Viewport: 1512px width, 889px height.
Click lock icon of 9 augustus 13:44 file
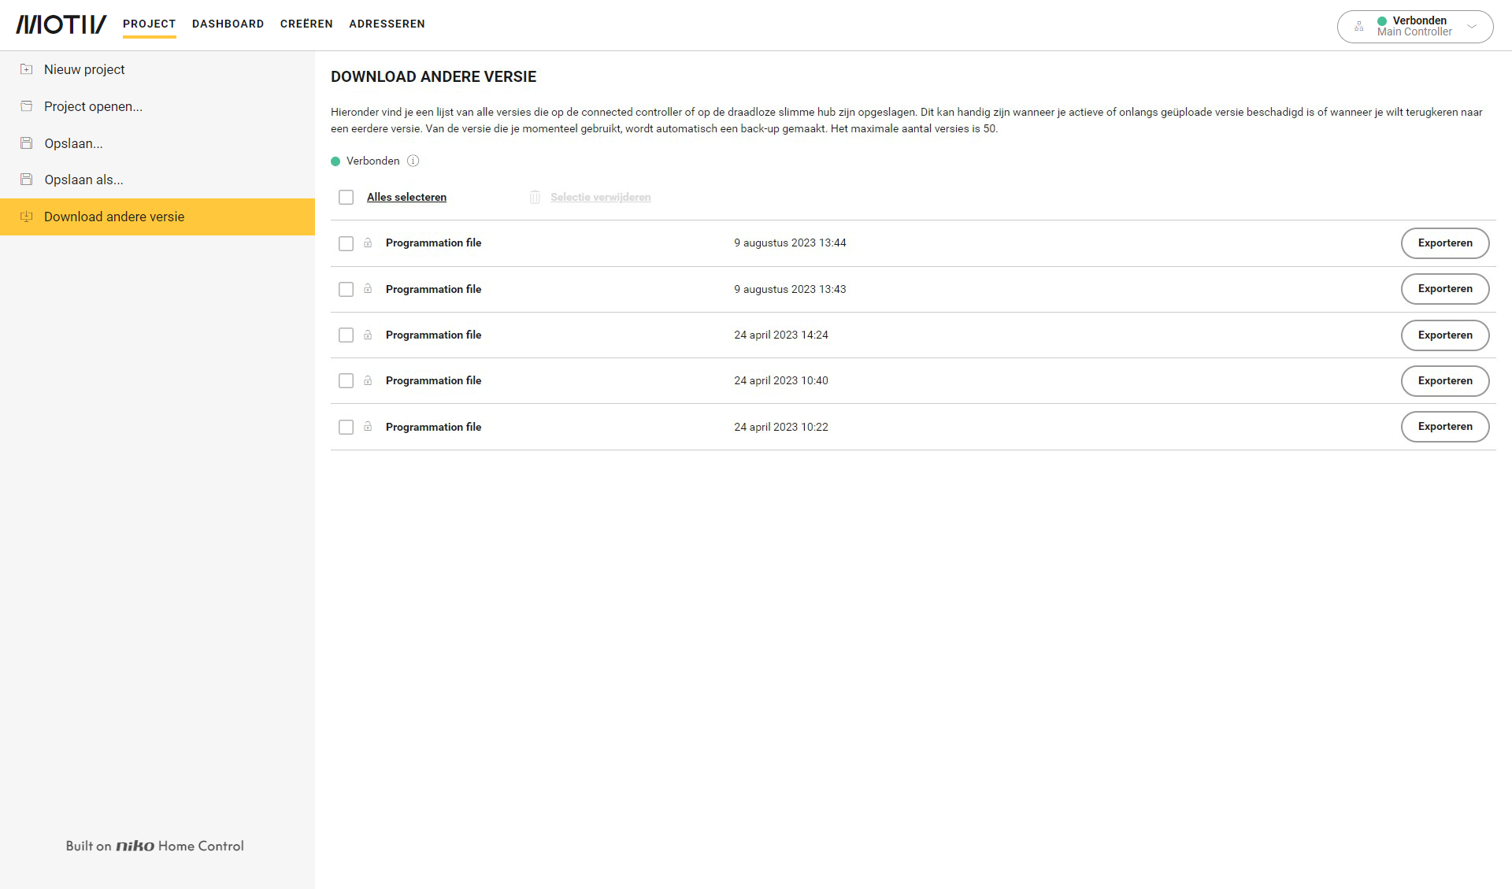368,243
